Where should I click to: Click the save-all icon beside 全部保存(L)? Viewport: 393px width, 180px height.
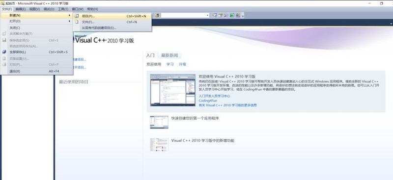(x=4, y=52)
